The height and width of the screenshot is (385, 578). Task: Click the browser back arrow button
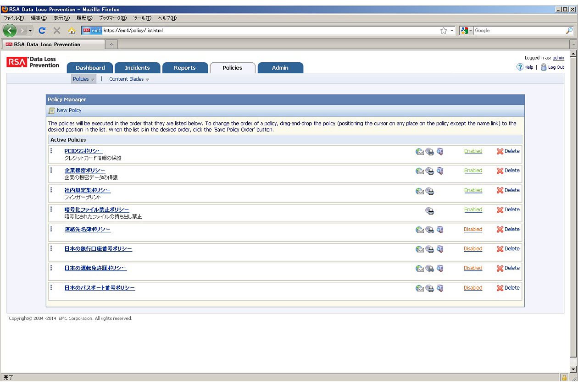click(10, 31)
